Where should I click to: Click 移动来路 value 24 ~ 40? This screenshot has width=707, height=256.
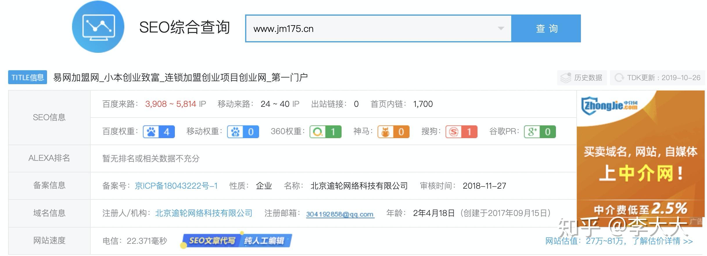pyautogui.click(x=275, y=104)
